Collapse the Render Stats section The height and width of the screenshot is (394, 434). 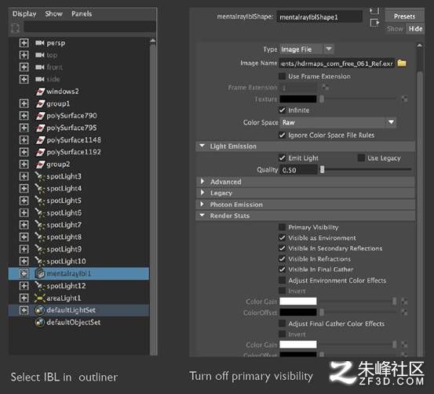pos(202,215)
